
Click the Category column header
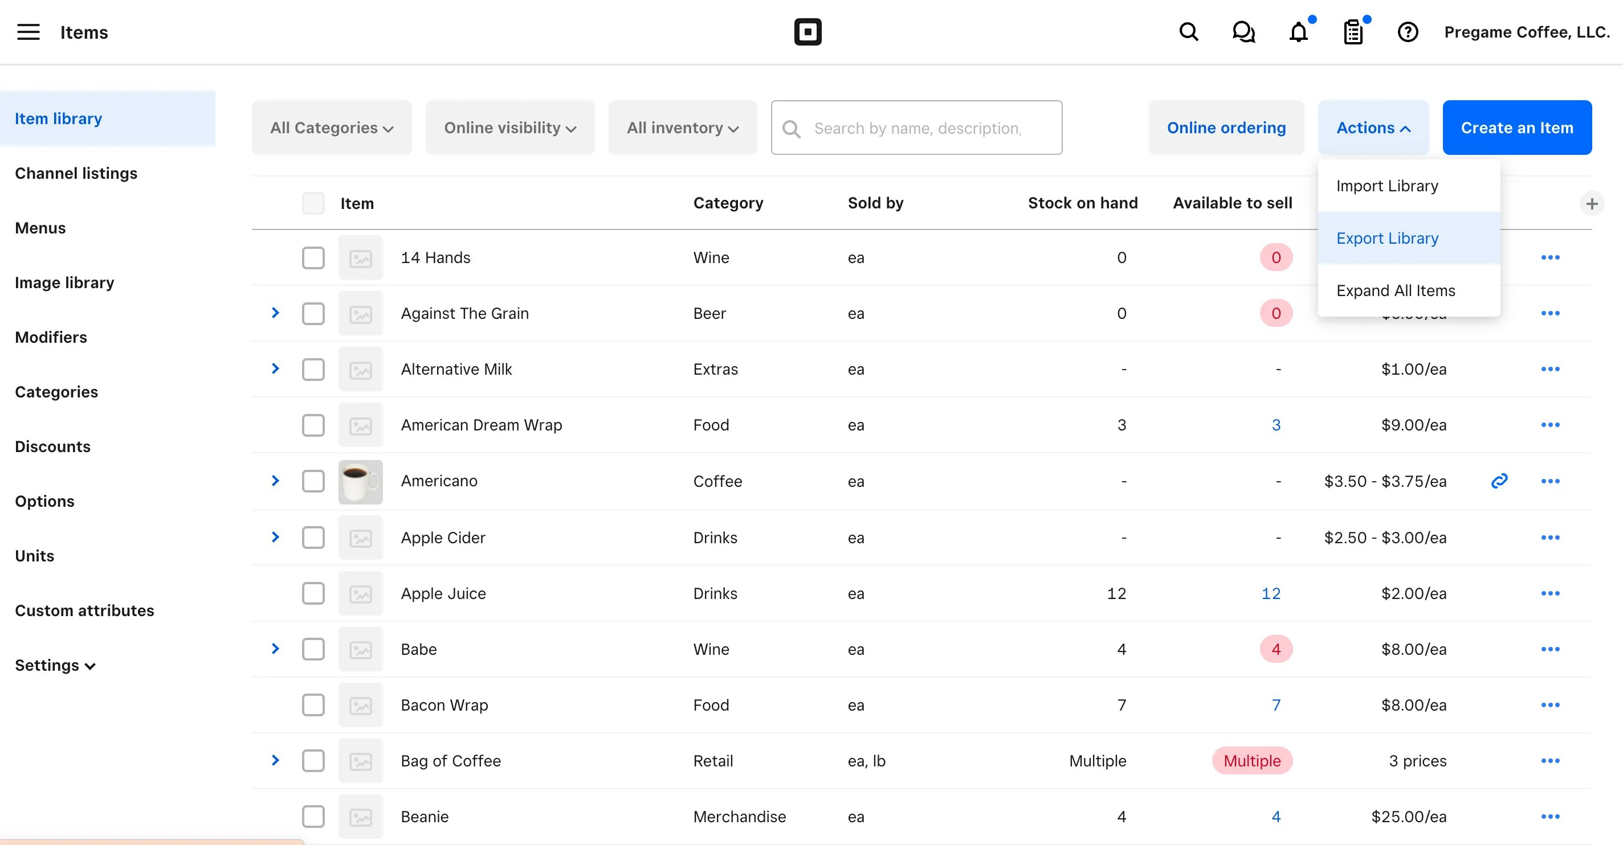click(728, 203)
